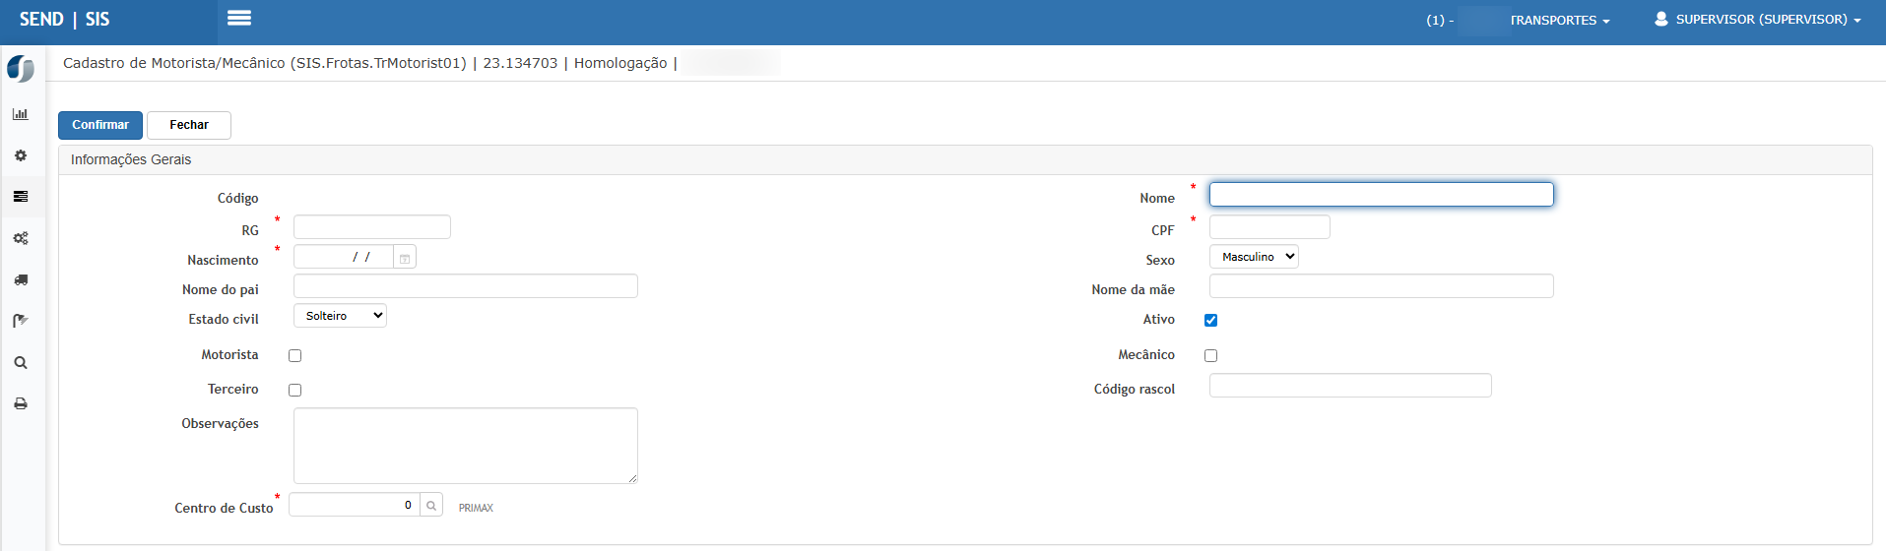Open the Nascimento calendar date picker

(405, 258)
